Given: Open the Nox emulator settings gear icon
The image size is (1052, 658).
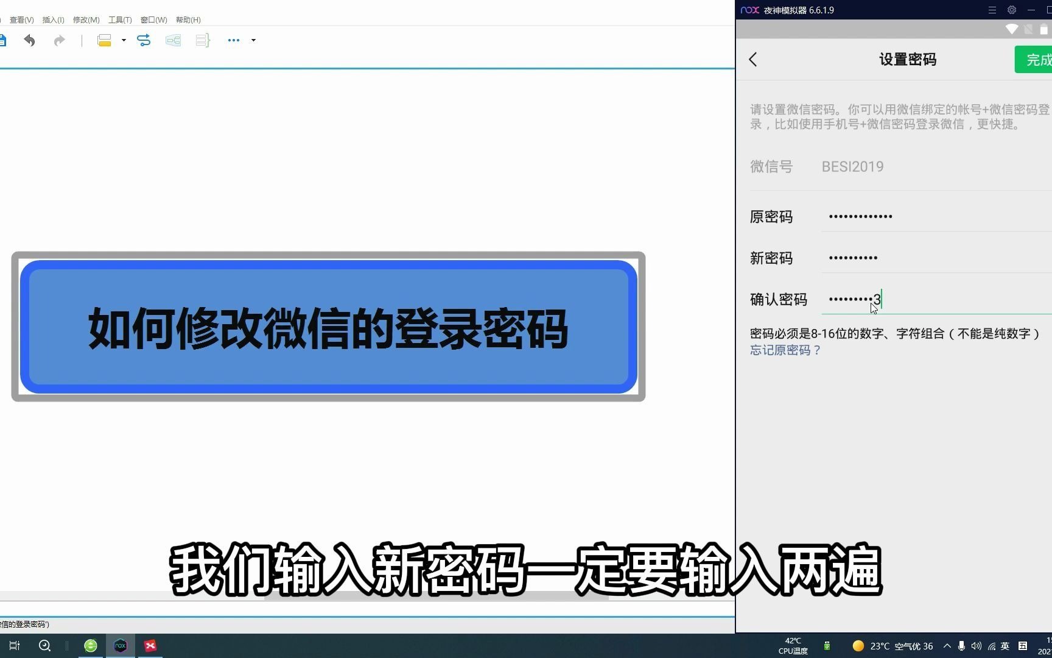Looking at the screenshot, I should pyautogui.click(x=1012, y=10).
